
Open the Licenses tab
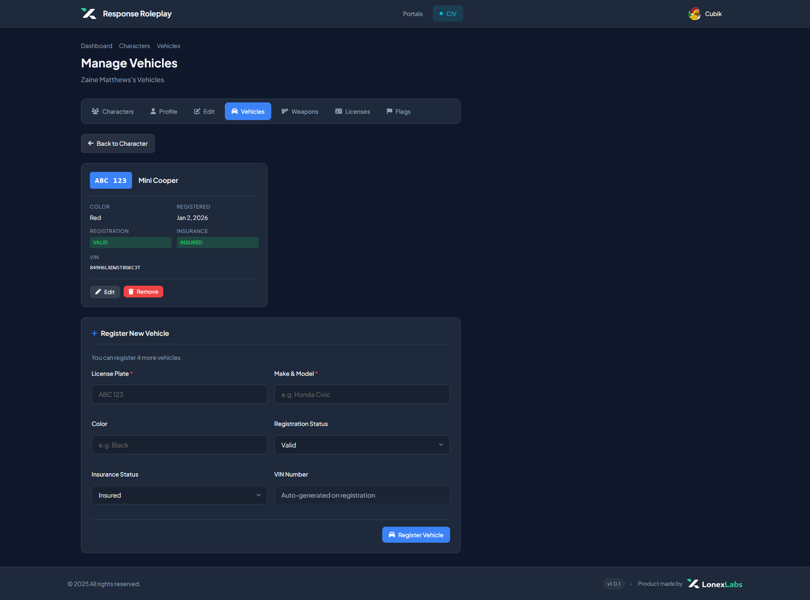353,111
